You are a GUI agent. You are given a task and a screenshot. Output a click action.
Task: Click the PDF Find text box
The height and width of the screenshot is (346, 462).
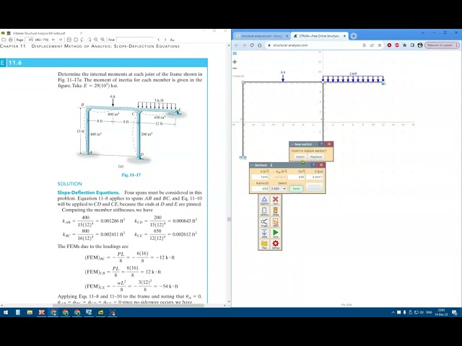click(135, 40)
